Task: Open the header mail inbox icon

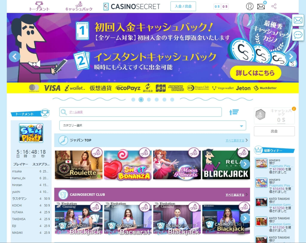Action: point(261,7)
